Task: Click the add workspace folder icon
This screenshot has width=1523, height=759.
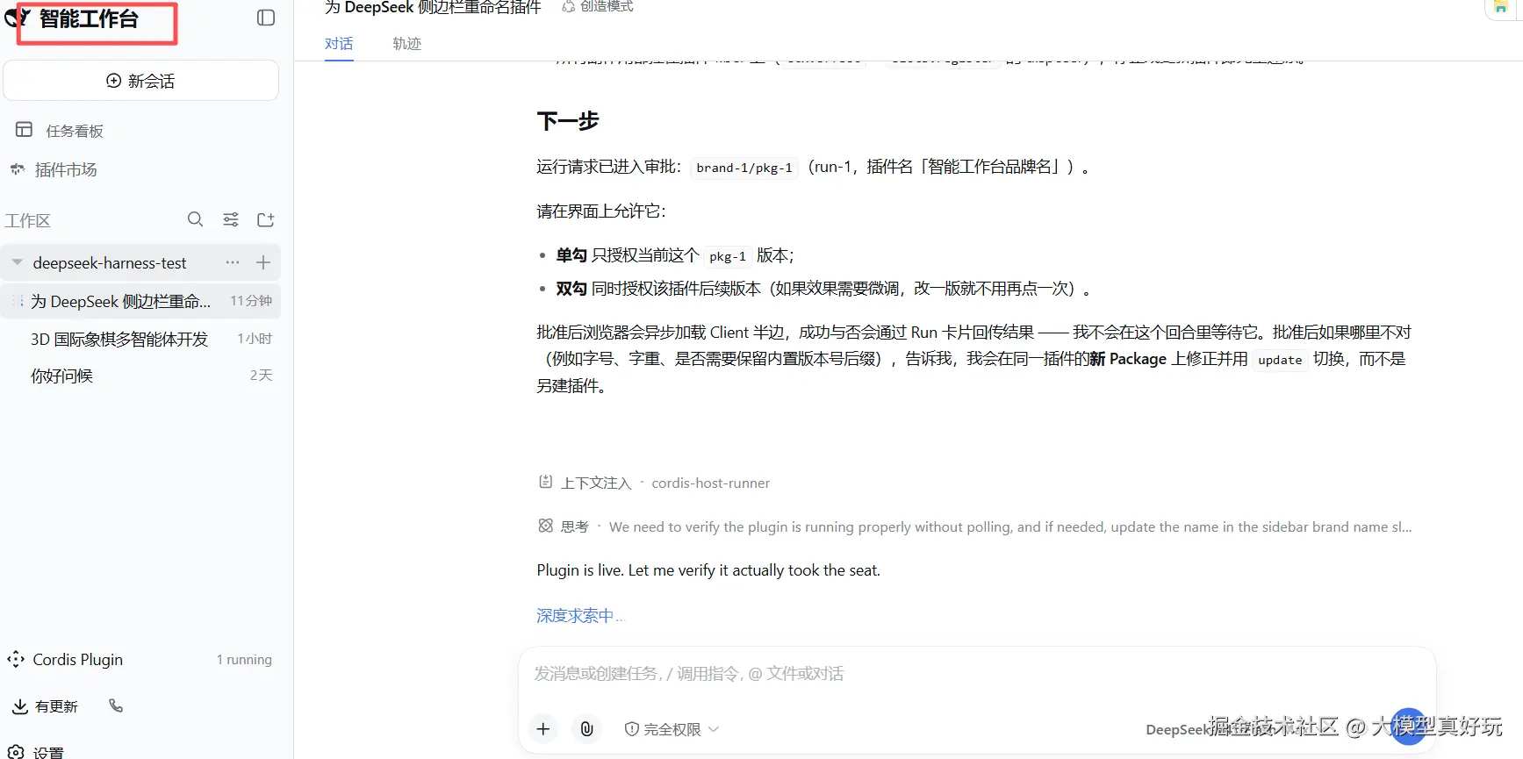Action: coord(266,219)
